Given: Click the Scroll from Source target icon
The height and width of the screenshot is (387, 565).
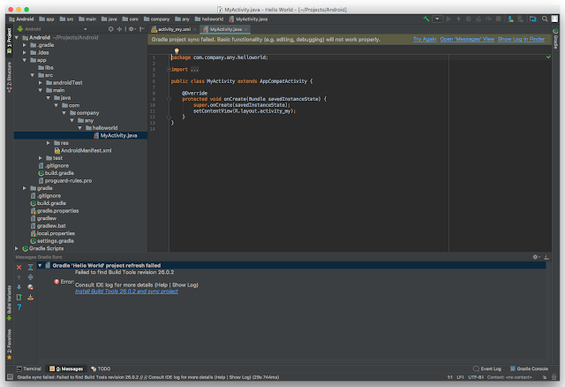Looking at the screenshot, I should (x=110, y=29).
